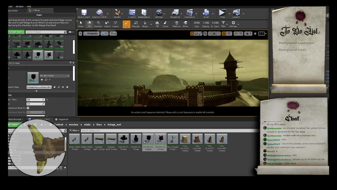Choose the Reapply foliage tool
Image resolution: width=337 pixels, height=190 pixels.
(136, 24)
